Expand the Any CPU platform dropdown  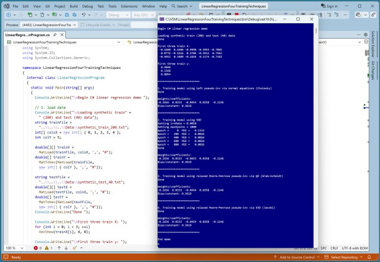coord(144,14)
